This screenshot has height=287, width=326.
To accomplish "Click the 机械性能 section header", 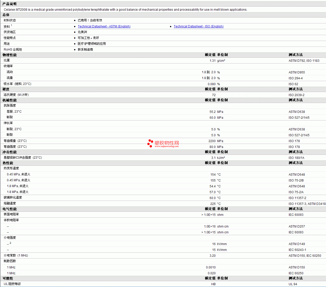I will [x=10, y=100].
